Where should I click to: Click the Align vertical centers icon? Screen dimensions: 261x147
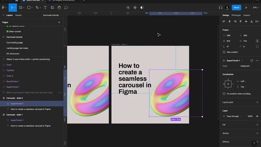tap(246, 21)
